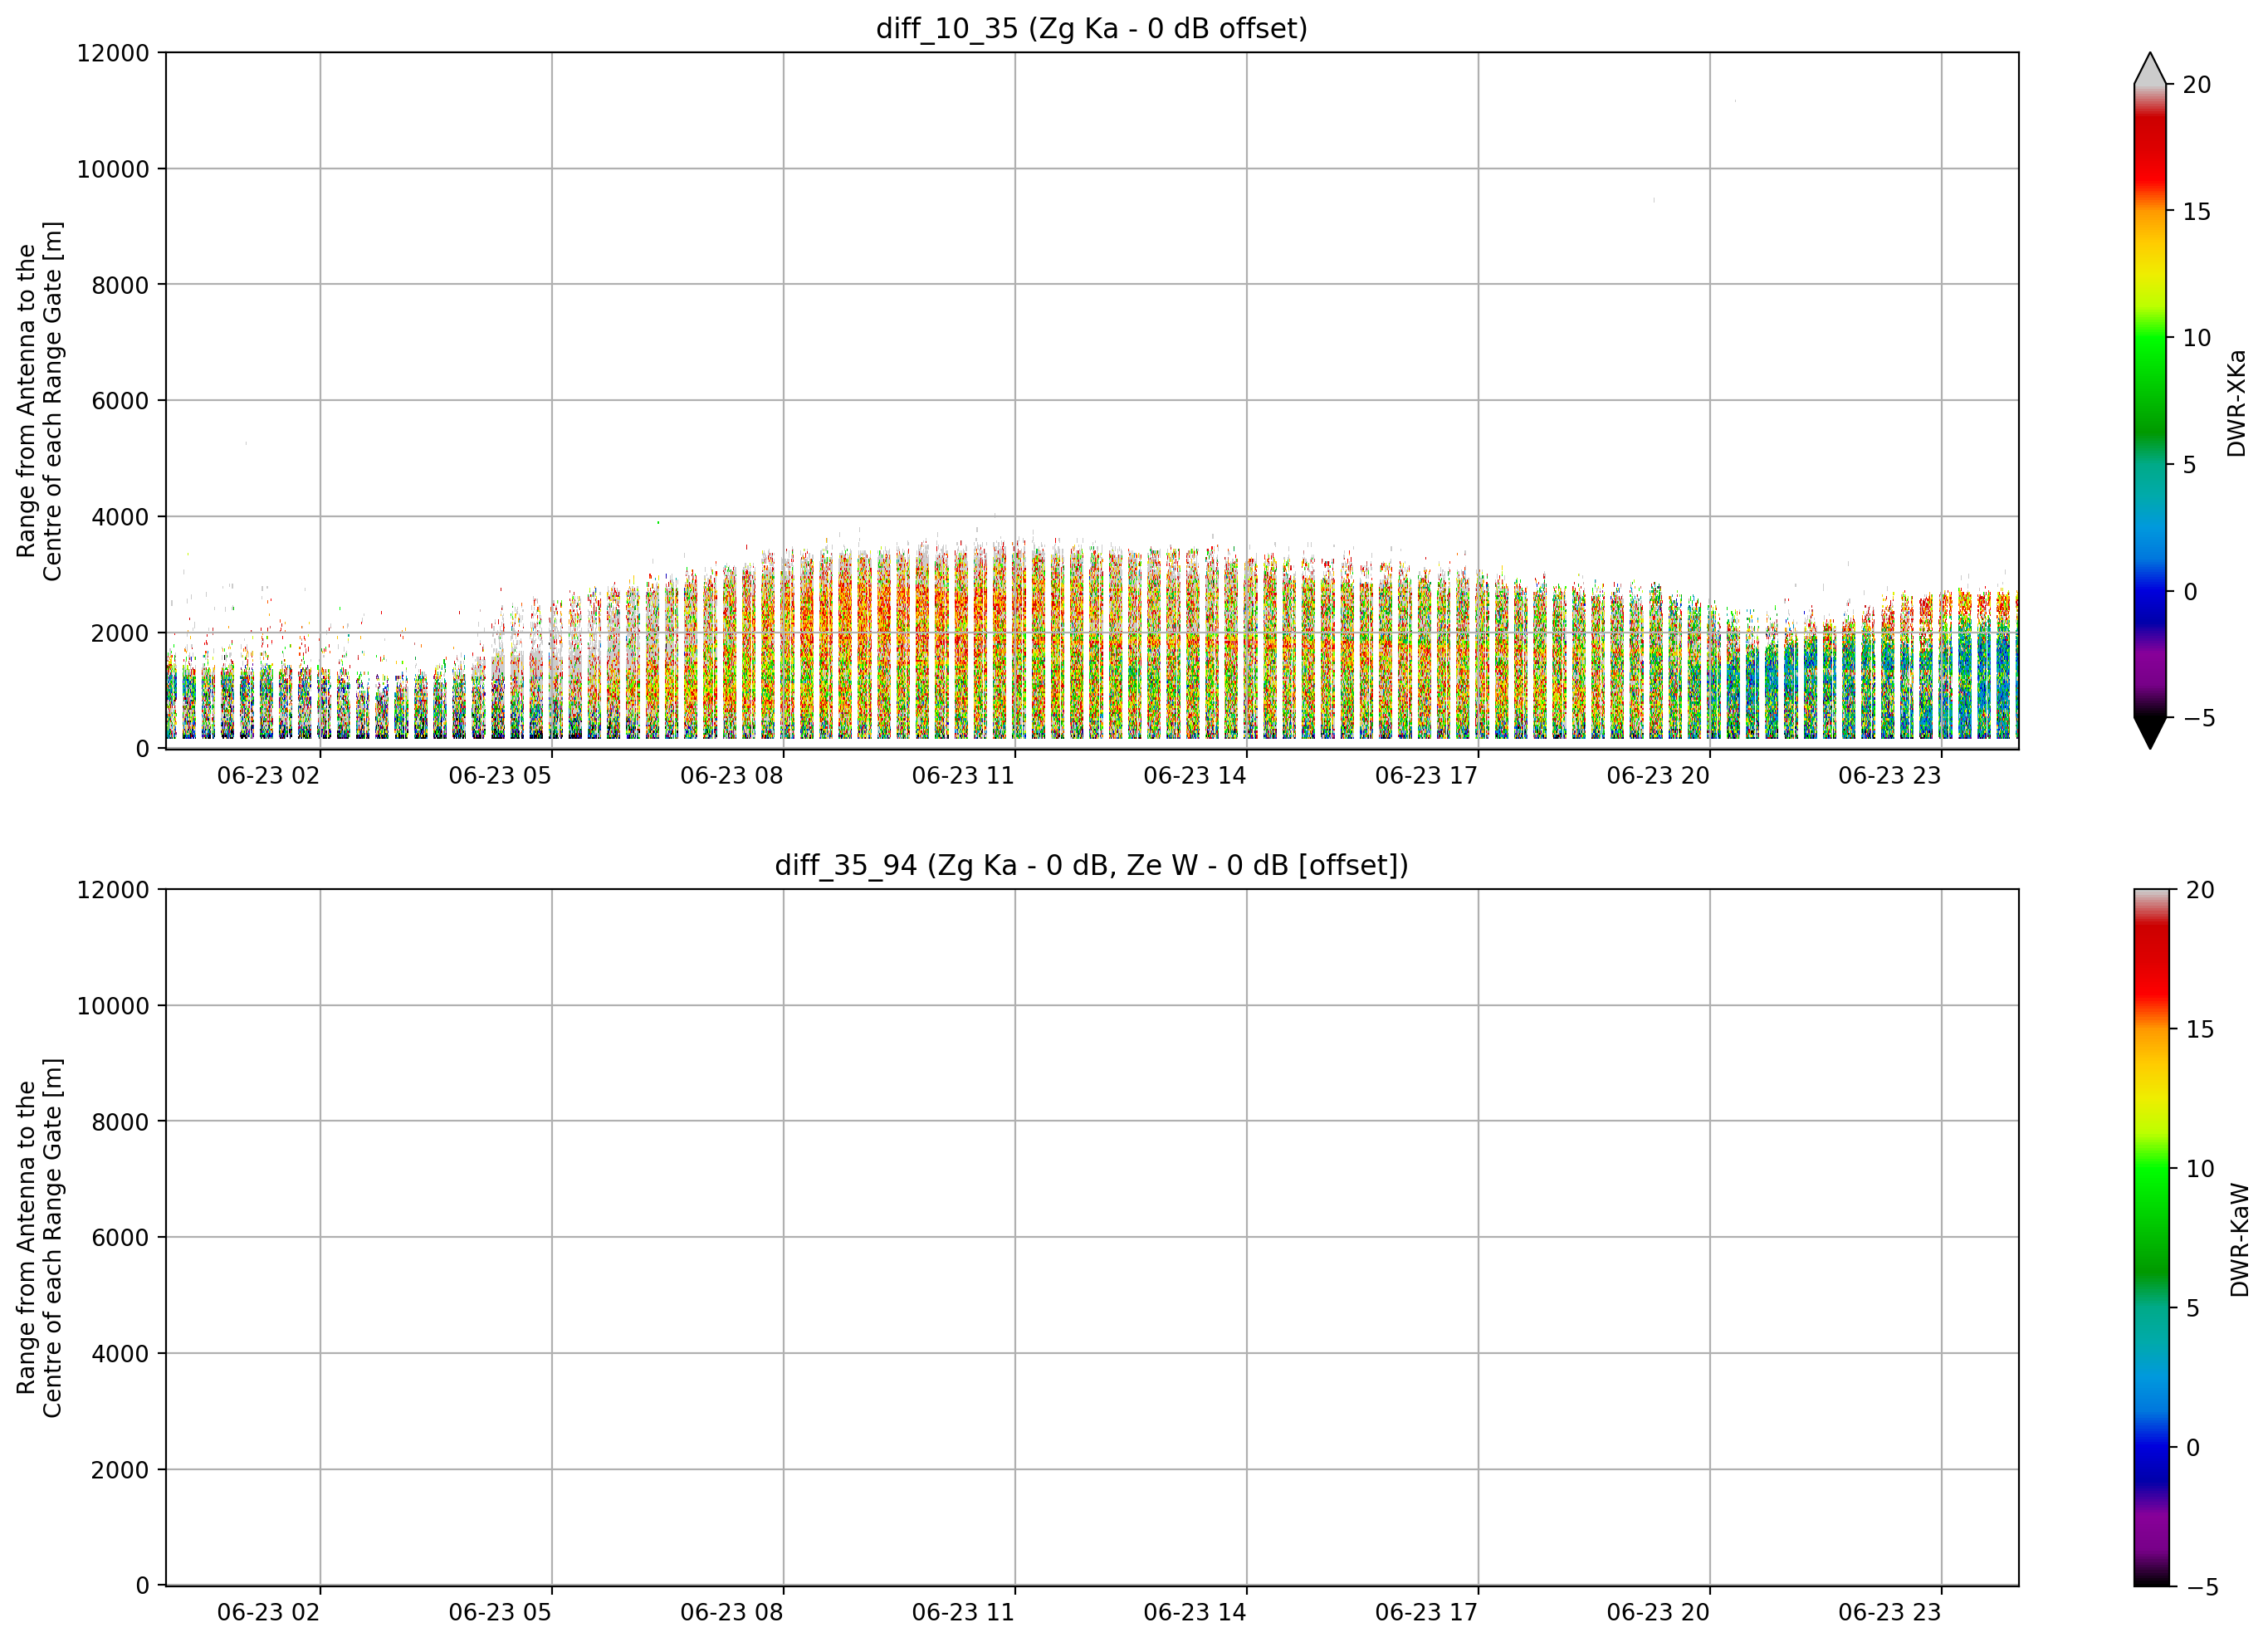Click the '06-23 08' x-tick on the bottom plot
This screenshot has width=2268, height=1642.
[732, 1613]
